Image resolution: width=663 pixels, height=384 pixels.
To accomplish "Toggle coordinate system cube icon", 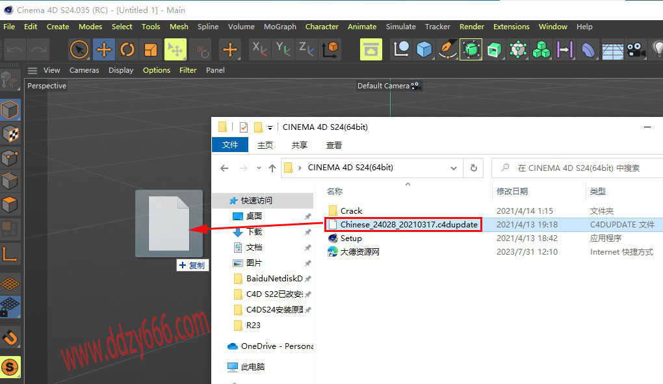I will click(x=330, y=49).
